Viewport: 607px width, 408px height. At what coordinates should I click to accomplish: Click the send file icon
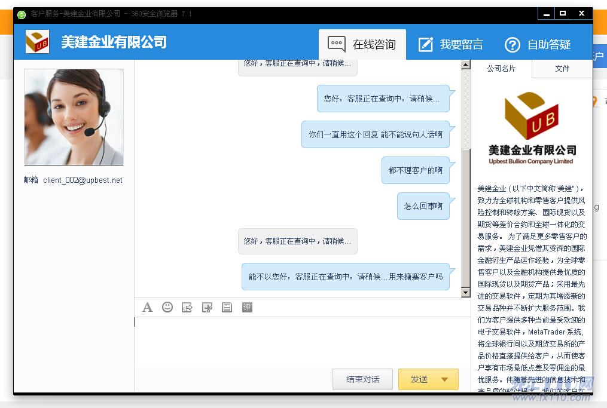[187, 308]
